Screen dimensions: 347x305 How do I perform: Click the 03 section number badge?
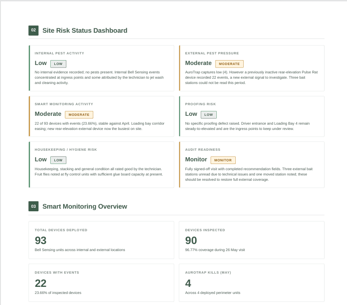[x=34, y=206]
